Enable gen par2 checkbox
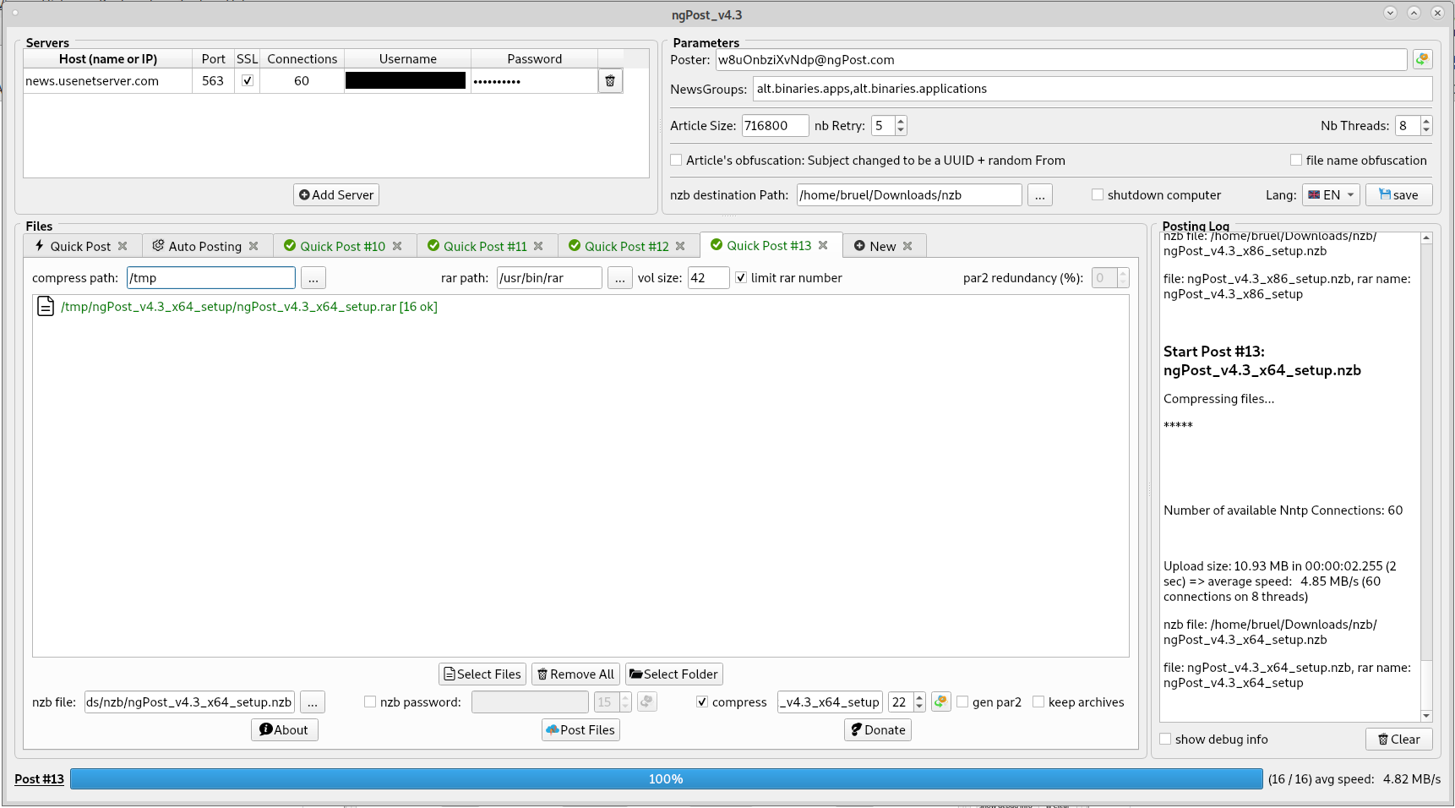The width and height of the screenshot is (1455, 808). click(x=962, y=702)
